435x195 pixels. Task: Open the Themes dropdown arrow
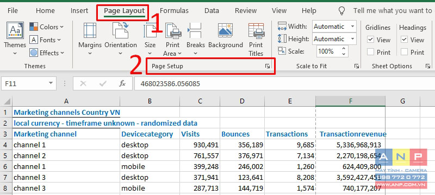click(x=15, y=53)
